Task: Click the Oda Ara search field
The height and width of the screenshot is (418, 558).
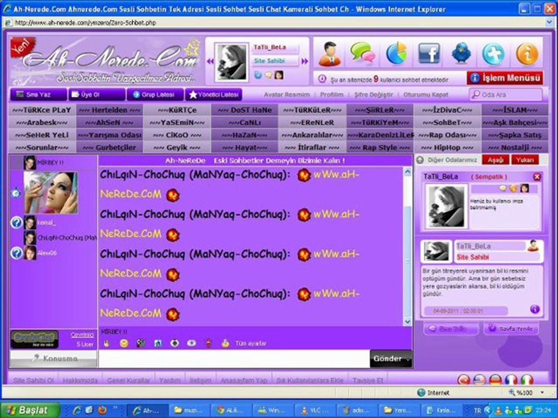Action: (x=506, y=95)
